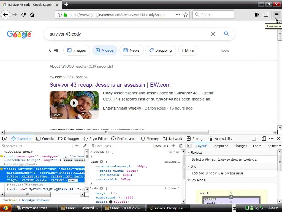Play the 2:21 video thumbnail
This screenshot has width=282, height=212.
point(74,105)
